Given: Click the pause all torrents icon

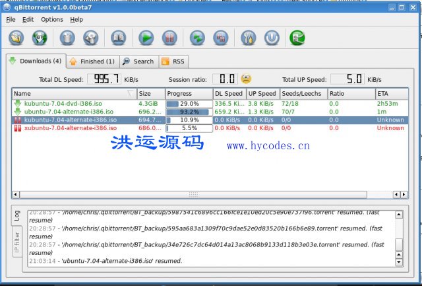Looking at the screenshot, I should 221,38.
